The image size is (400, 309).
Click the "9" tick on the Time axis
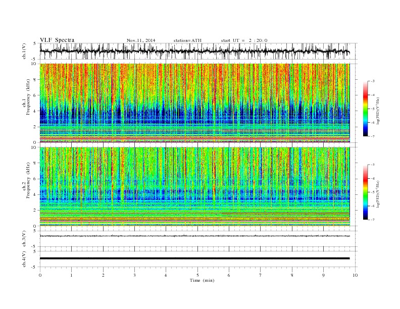[323, 275]
